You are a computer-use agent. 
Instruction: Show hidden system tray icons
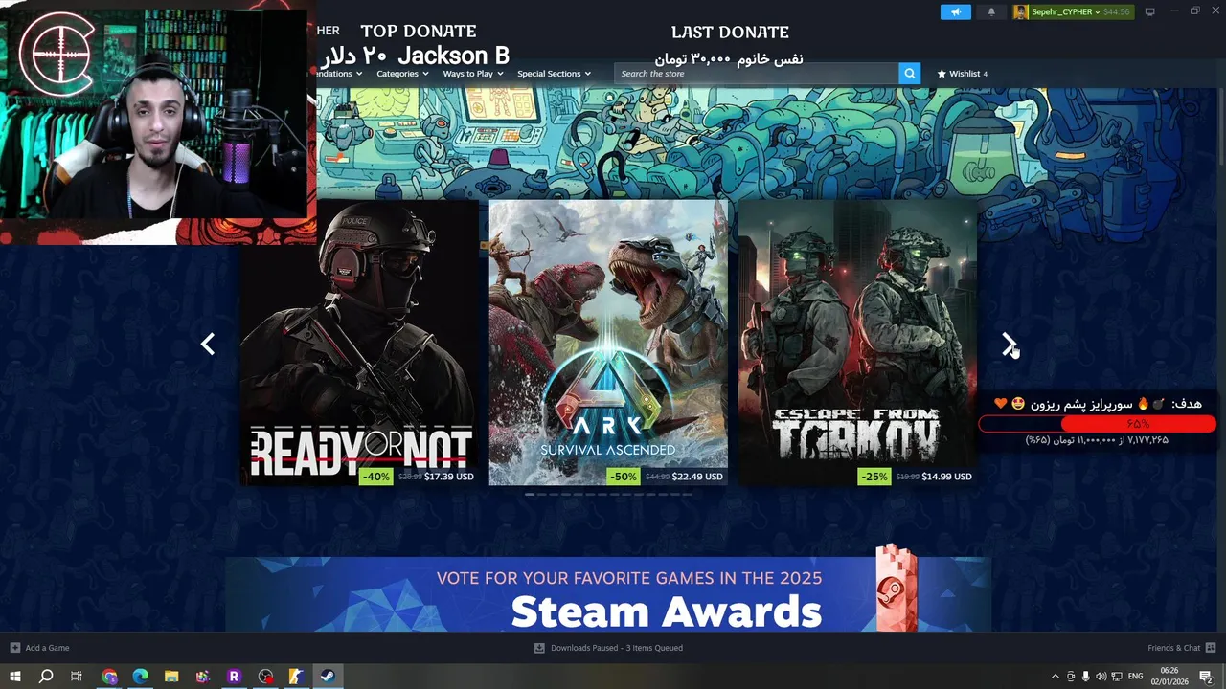coord(1056,677)
